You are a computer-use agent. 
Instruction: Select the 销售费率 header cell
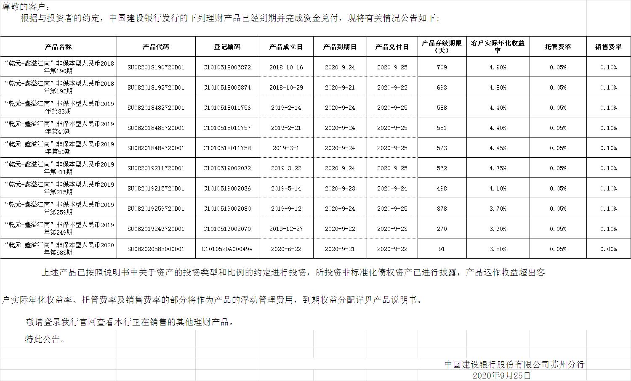pyautogui.click(x=608, y=47)
